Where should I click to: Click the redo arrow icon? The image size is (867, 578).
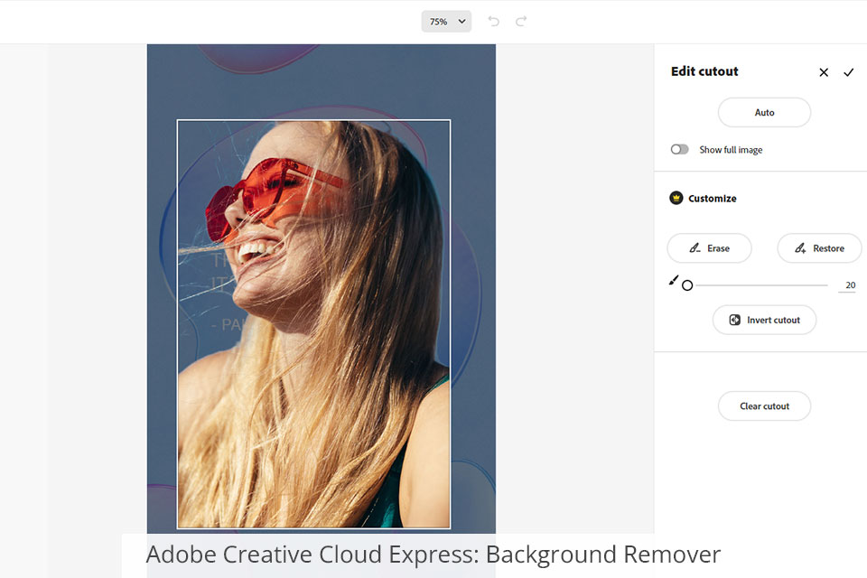(x=521, y=22)
